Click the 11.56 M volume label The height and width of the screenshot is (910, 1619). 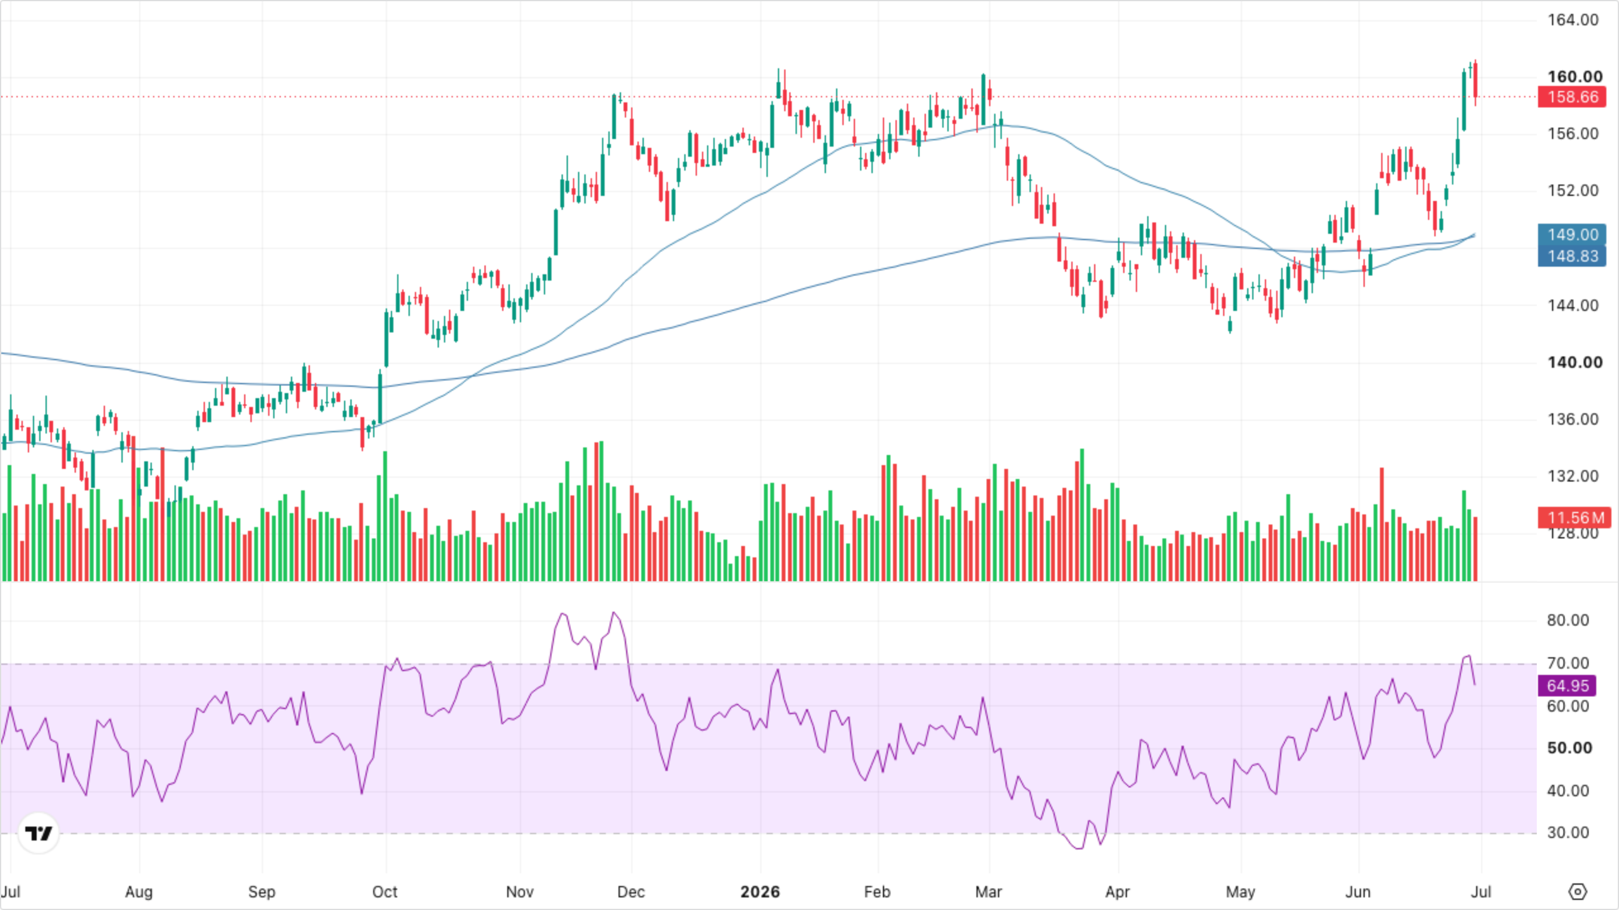1575,518
